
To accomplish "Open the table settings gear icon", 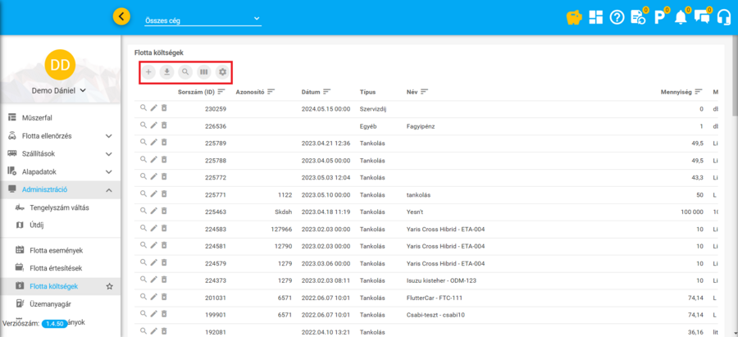I will [222, 72].
